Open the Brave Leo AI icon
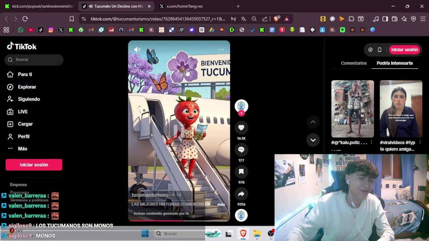Screen dimensions: 429x241 click(x=404, y=19)
